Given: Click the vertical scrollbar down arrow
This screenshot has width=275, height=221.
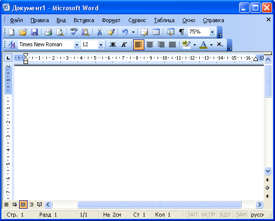Looking at the screenshot, I should click(268, 171).
